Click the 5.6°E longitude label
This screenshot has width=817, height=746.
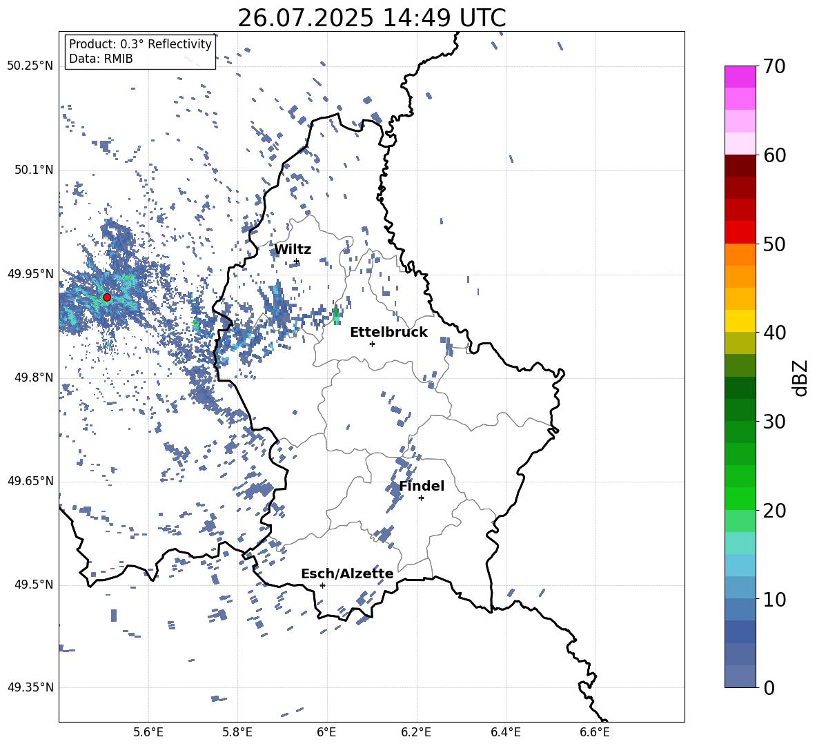tap(148, 733)
